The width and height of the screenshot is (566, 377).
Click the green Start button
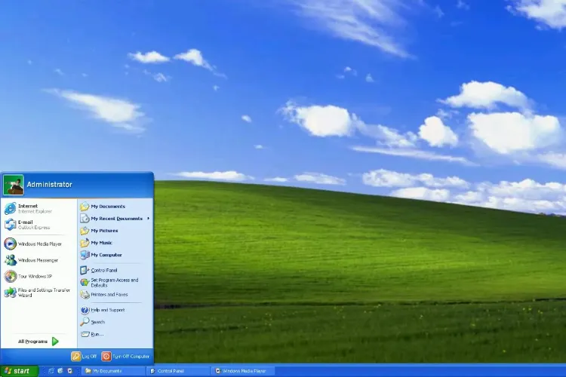[19, 371]
